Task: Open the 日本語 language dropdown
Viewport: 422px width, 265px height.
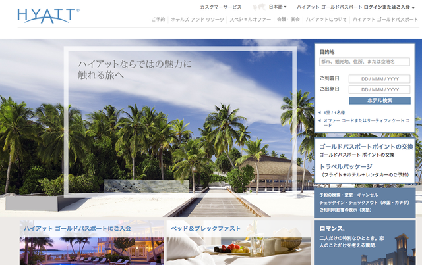Action: coord(278,7)
